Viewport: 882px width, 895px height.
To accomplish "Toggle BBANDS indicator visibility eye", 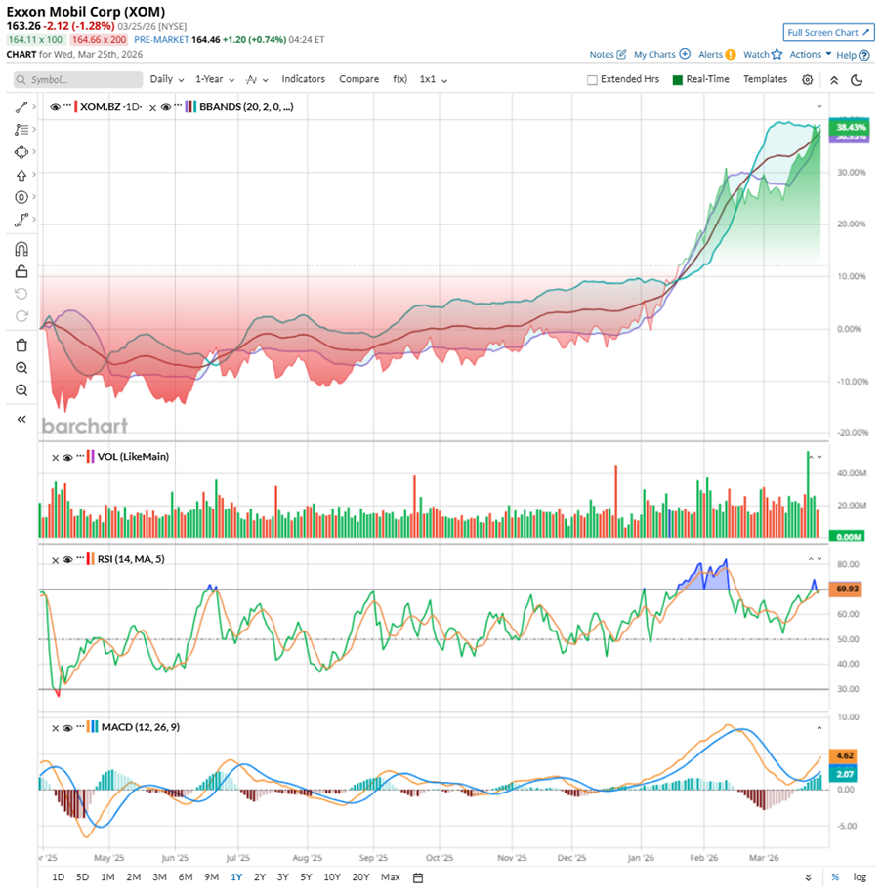I will click(x=166, y=106).
